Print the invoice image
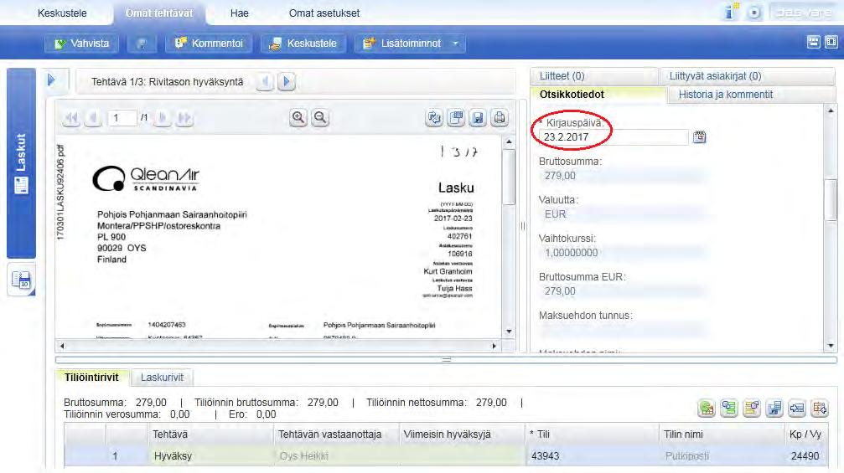Image resolution: width=844 pixels, height=473 pixels. coord(500,118)
